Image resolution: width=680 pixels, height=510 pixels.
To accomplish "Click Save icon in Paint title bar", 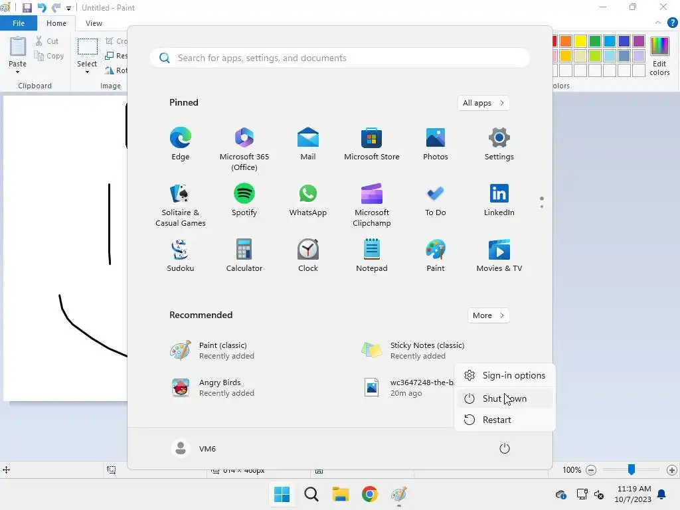I will (x=27, y=8).
